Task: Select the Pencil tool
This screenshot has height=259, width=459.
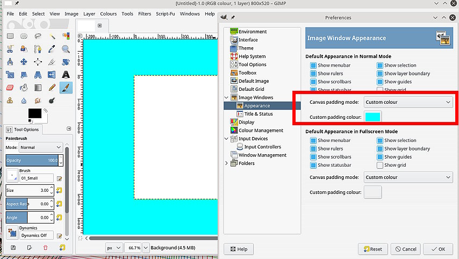Action: click(52, 88)
